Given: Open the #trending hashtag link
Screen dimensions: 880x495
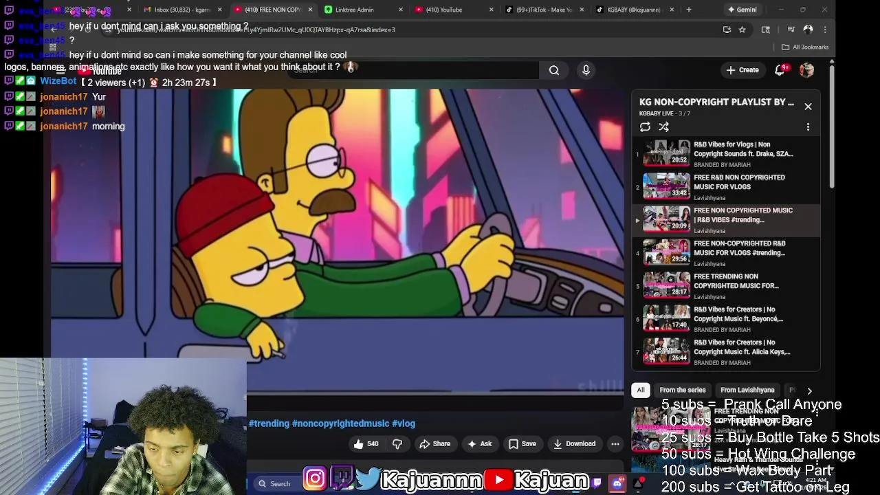Looking at the screenshot, I should tap(269, 423).
